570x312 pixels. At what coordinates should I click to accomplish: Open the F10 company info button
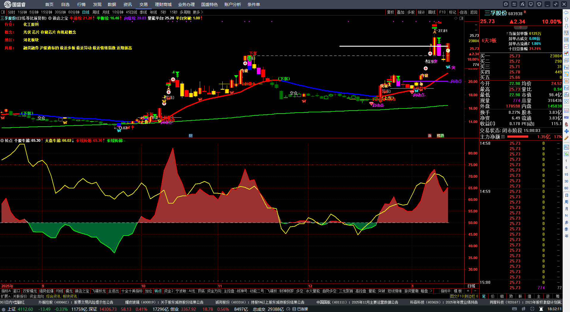pos(442,12)
